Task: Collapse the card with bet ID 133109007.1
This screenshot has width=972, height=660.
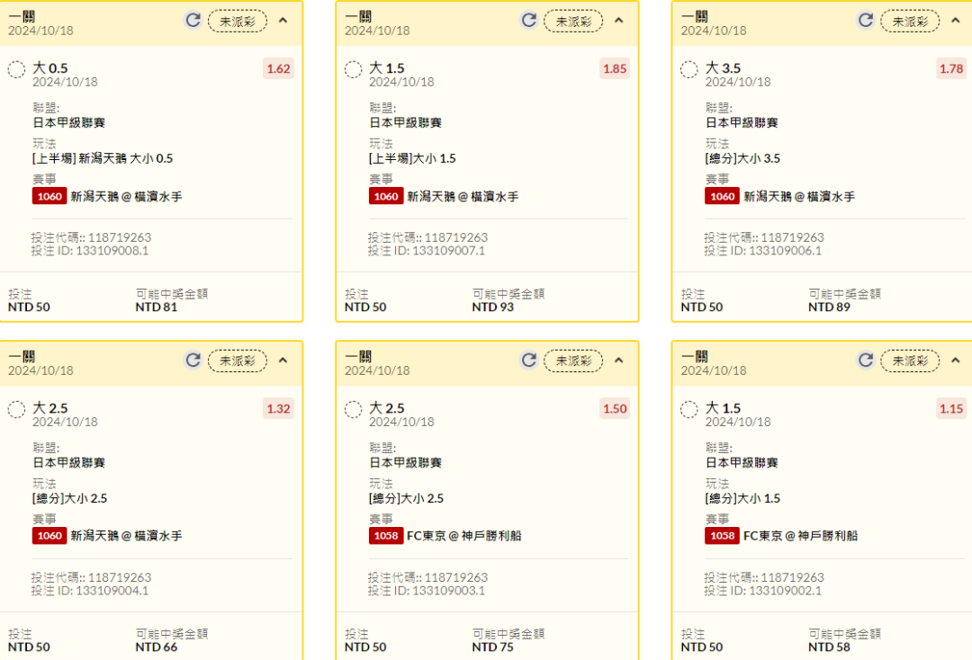Action: [x=618, y=21]
